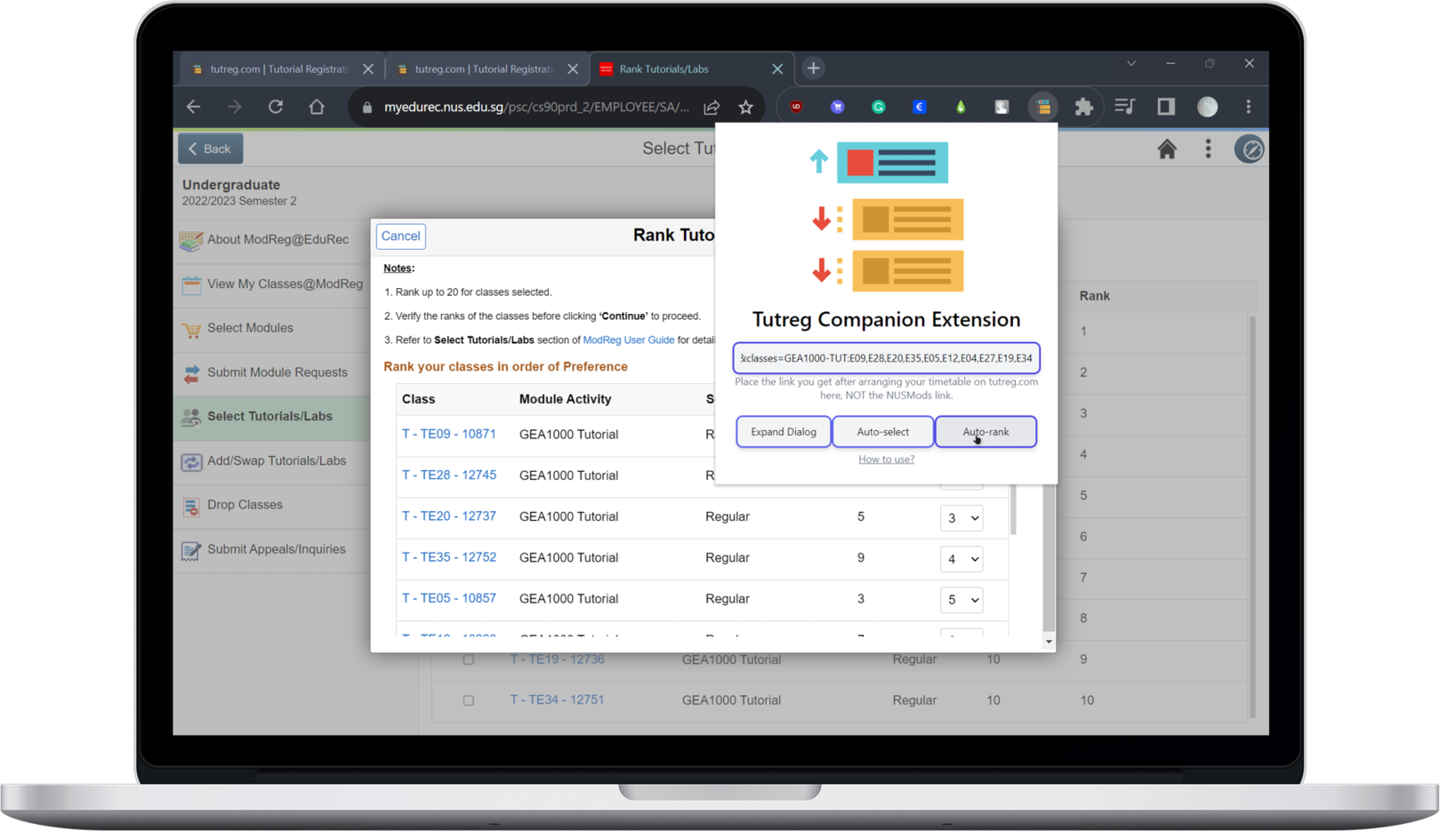The height and width of the screenshot is (831, 1440).
Task: Open the browser side panel icon
Action: [x=1165, y=107]
